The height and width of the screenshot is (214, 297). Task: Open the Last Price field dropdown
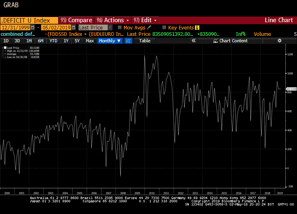(110, 28)
